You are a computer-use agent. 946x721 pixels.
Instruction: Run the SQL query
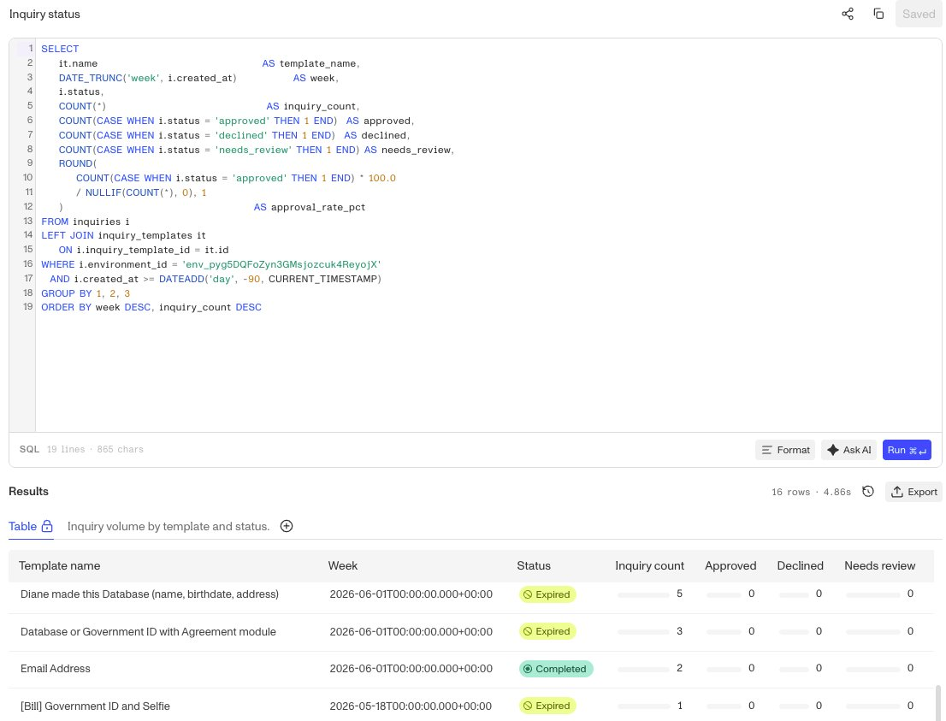906,450
